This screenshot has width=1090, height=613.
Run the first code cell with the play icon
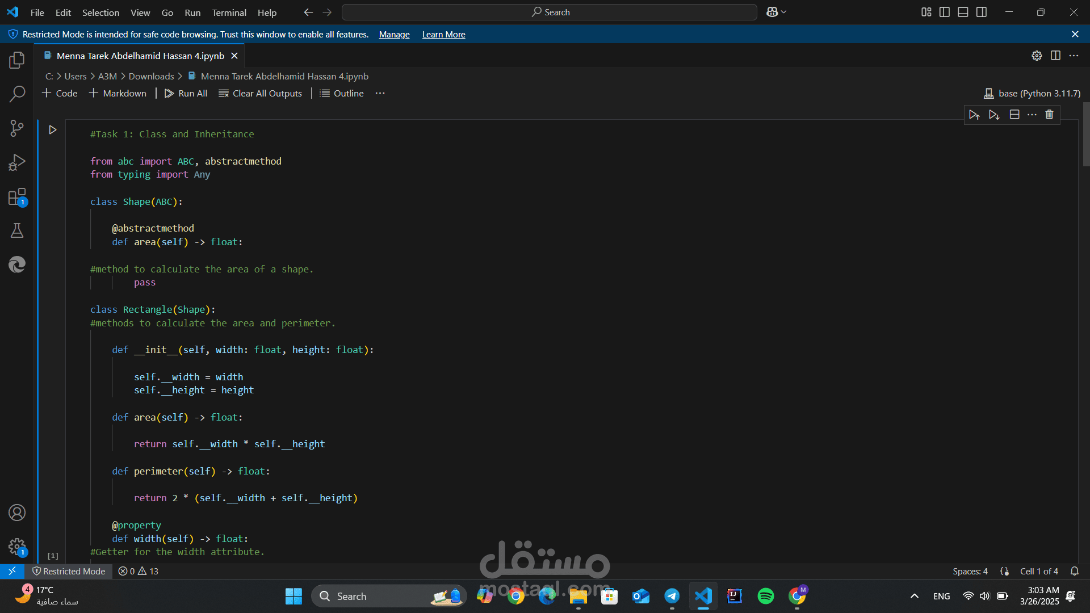click(52, 129)
